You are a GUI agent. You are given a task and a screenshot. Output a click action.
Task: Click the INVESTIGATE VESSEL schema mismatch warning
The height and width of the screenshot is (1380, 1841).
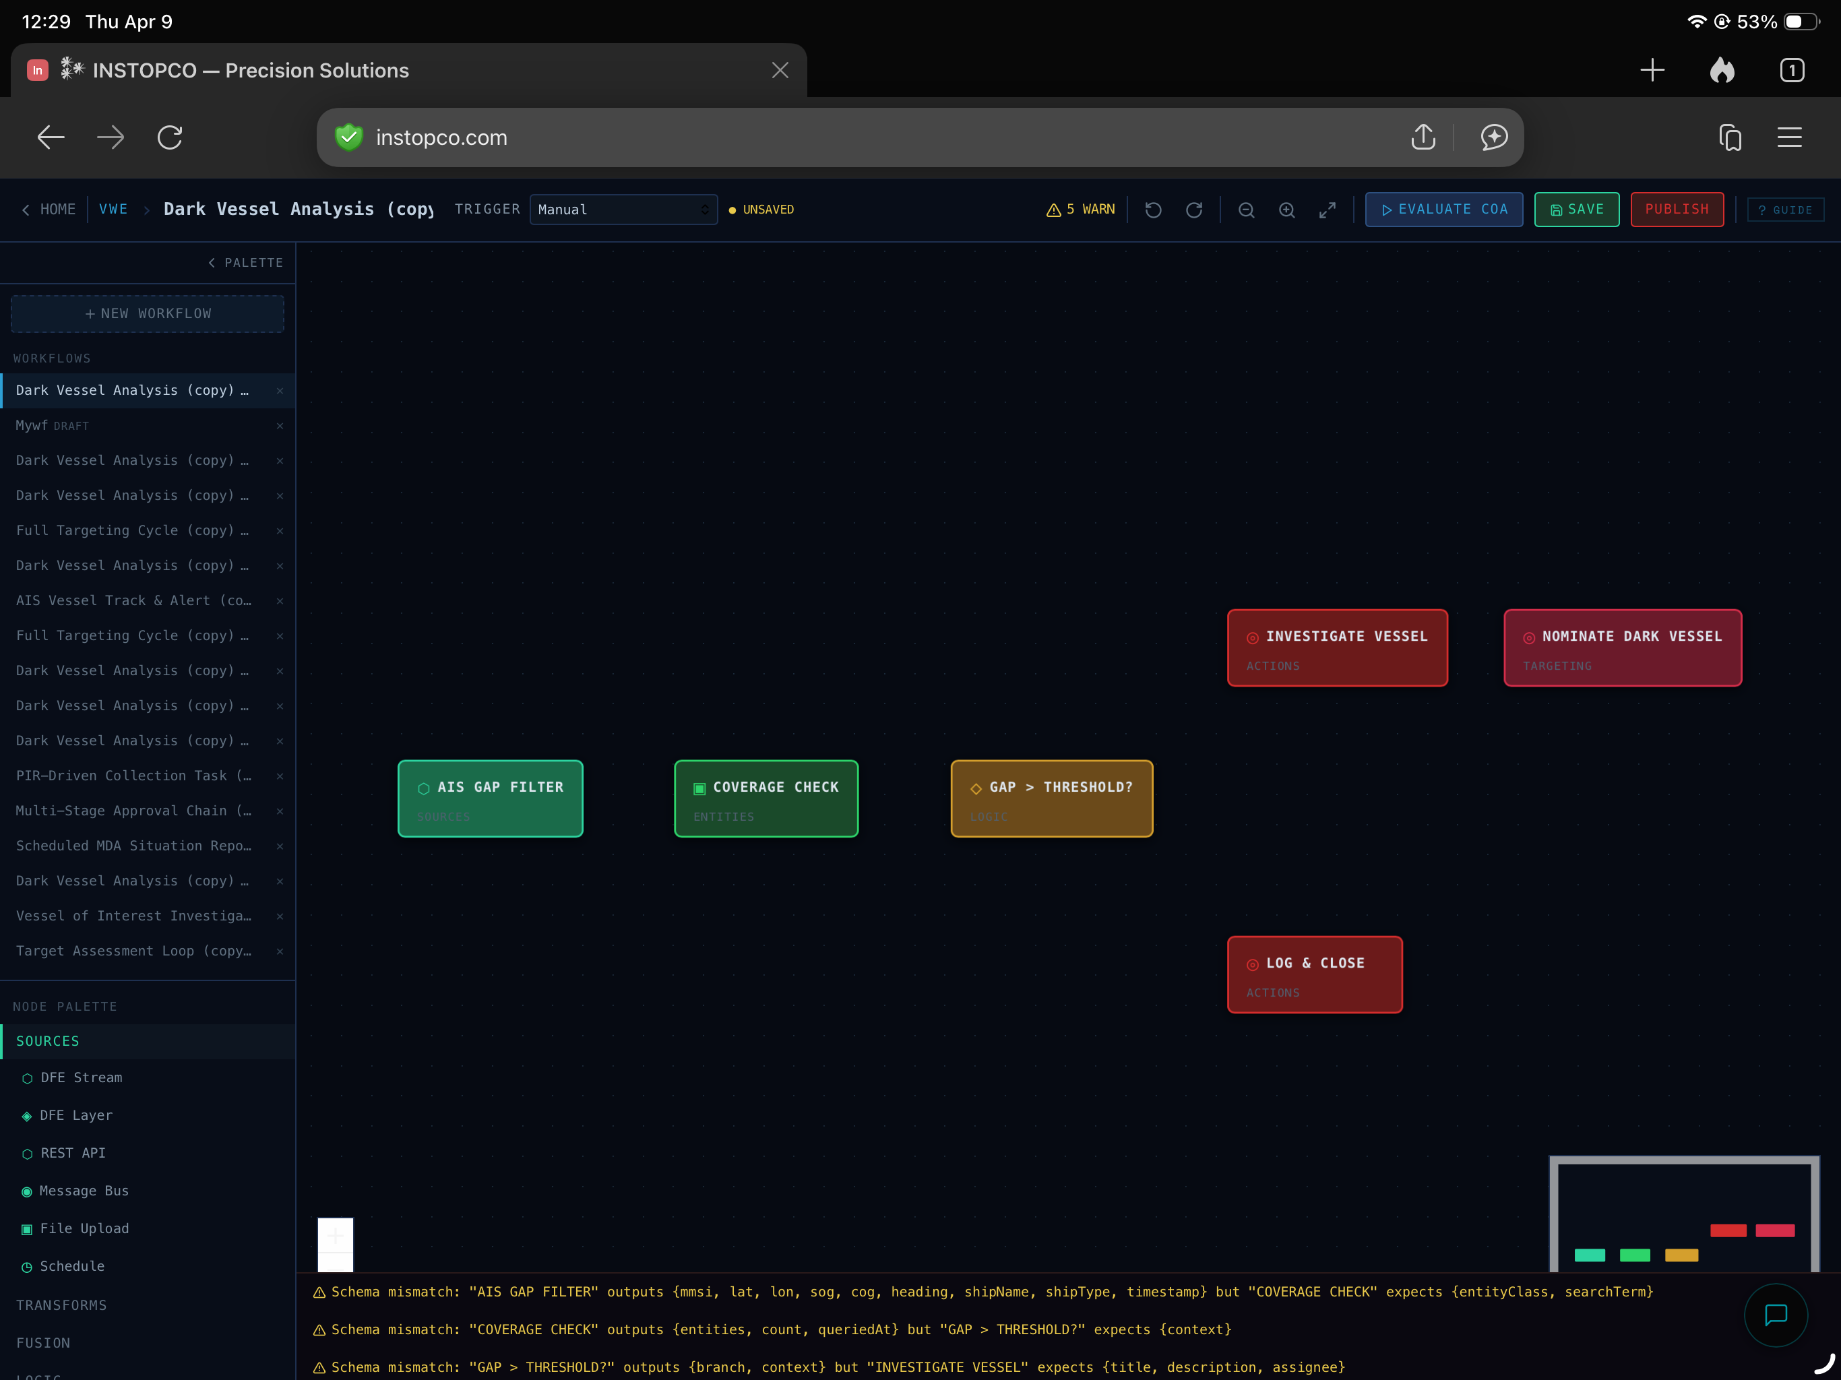828,1367
